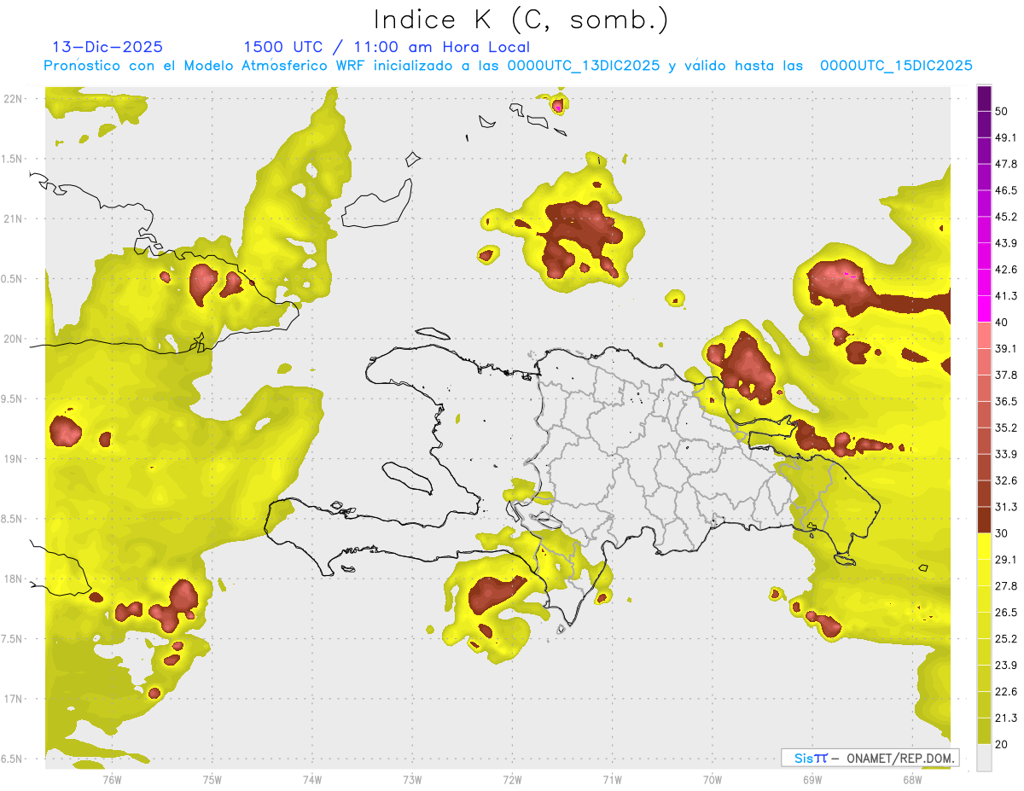Click the 21N latitude axis label
This screenshot has width=1024, height=791.
15,218
